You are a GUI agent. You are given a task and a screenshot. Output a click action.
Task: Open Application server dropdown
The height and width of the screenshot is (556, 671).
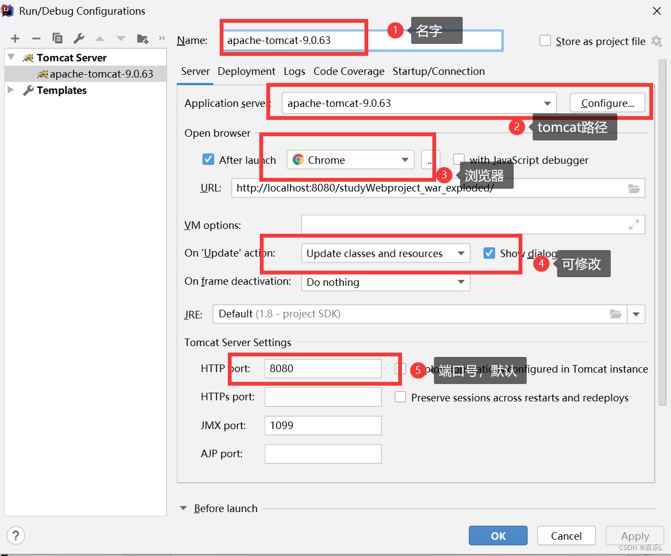coord(547,103)
